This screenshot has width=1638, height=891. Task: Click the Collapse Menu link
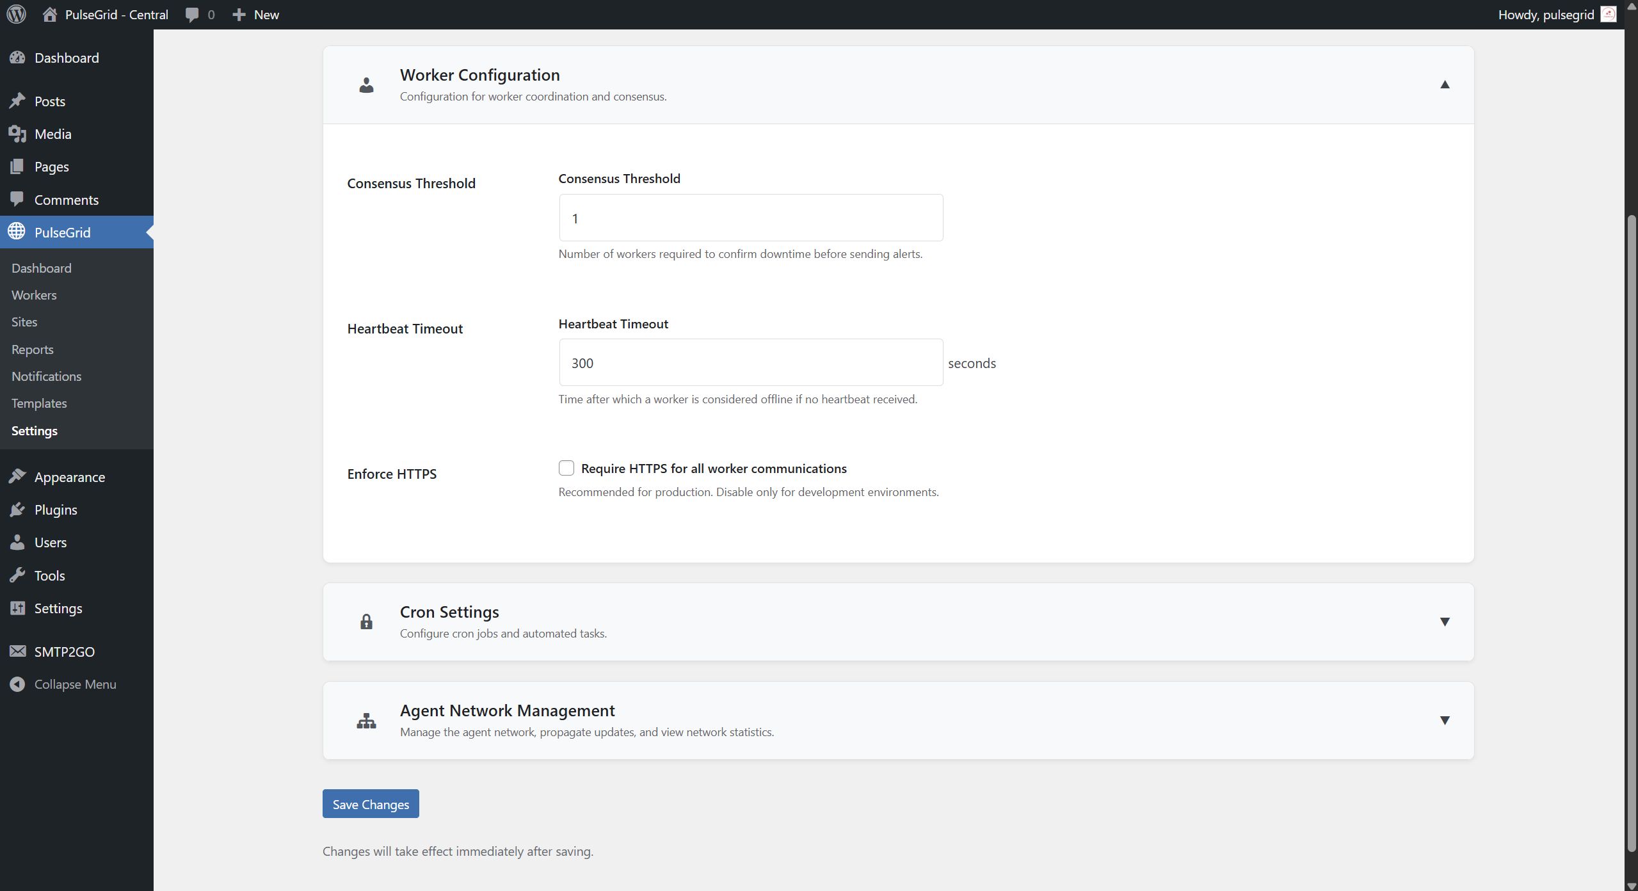coord(75,684)
